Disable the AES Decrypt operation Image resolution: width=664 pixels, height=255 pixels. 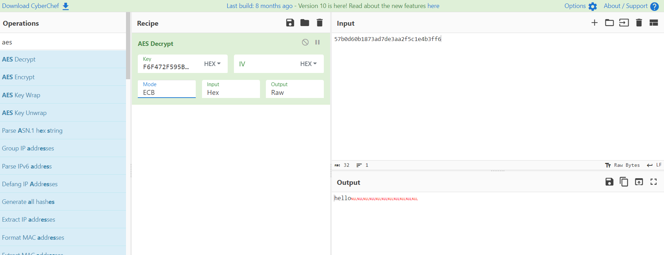pyautogui.click(x=305, y=42)
